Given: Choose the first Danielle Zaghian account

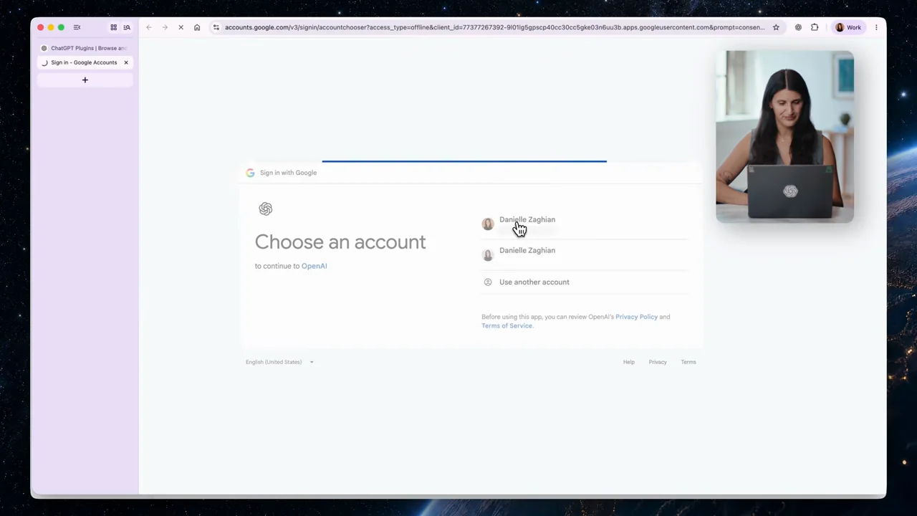Looking at the screenshot, I should point(585,223).
